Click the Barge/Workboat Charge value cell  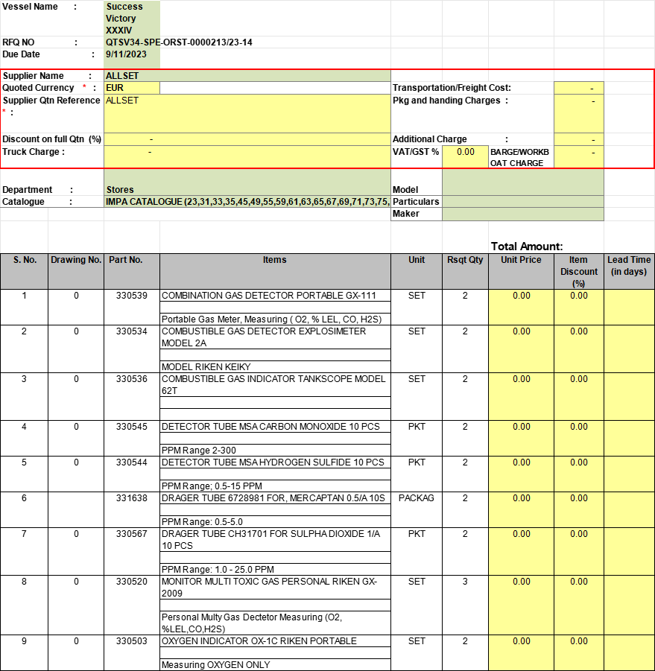coord(578,156)
